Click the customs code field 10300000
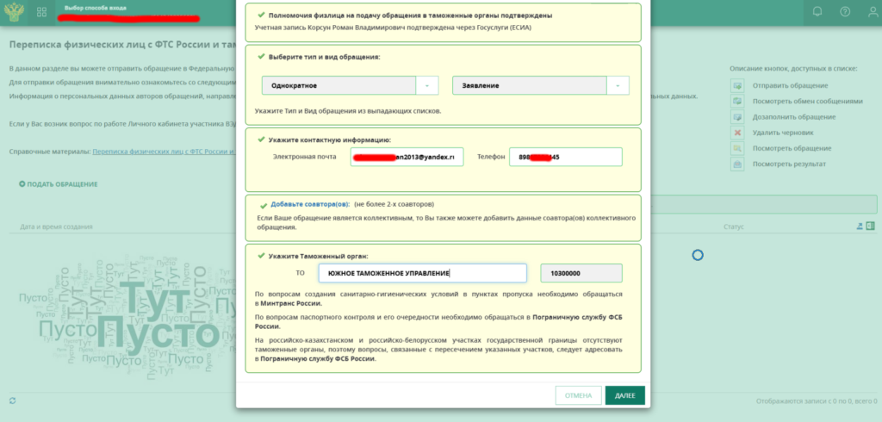The height and width of the screenshot is (422, 882). pyautogui.click(x=581, y=273)
